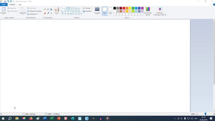Open Firefox from the taskbar
This screenshot has width=215, height=121.
pos(31,118)
